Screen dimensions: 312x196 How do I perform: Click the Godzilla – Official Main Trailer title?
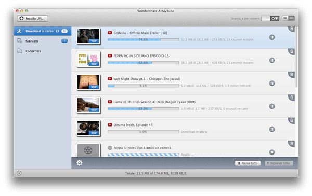(140, 33)
